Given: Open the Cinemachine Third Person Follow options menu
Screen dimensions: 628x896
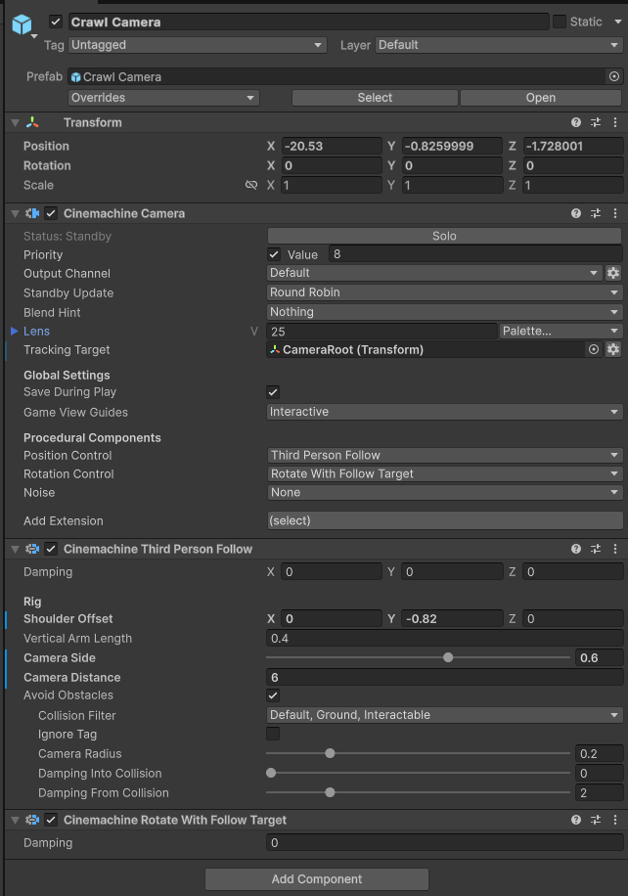Looking at the screenshot, I should 614,549.
